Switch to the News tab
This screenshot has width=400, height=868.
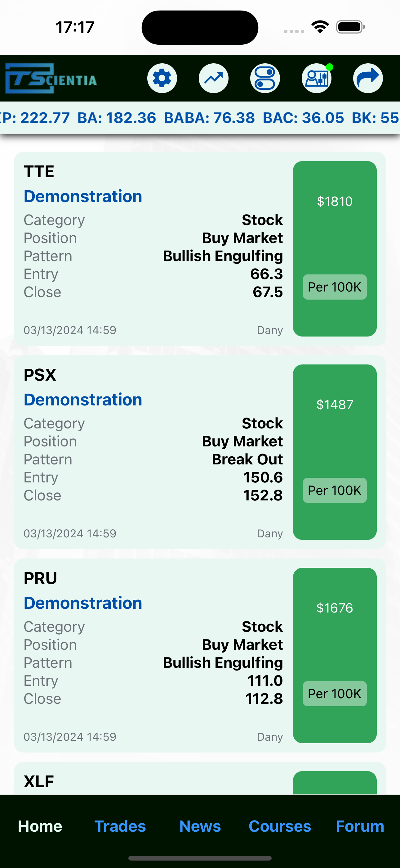tap(200, 826)
